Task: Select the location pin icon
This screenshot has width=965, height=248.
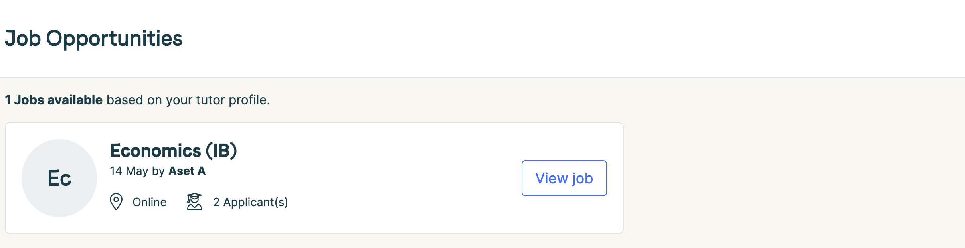Action: click(x=116, y=202)
